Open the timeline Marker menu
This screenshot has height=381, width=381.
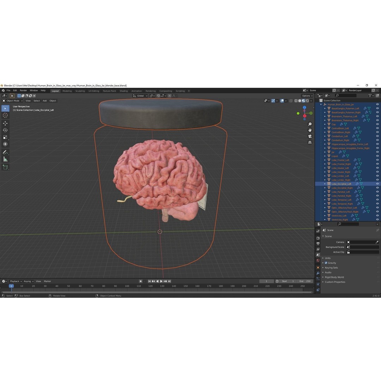[x=47, y=281]
